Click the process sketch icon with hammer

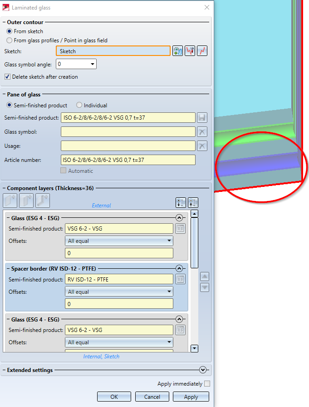coord(190,51)
